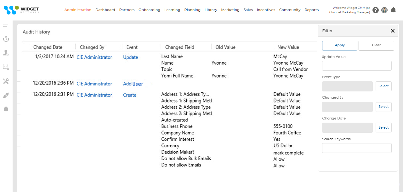Click the hamburger menu icon in sidebar
This screenshot has width=403, height=192.
point(6,27)
